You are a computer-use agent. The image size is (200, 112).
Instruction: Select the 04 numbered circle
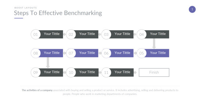(142, 35)
